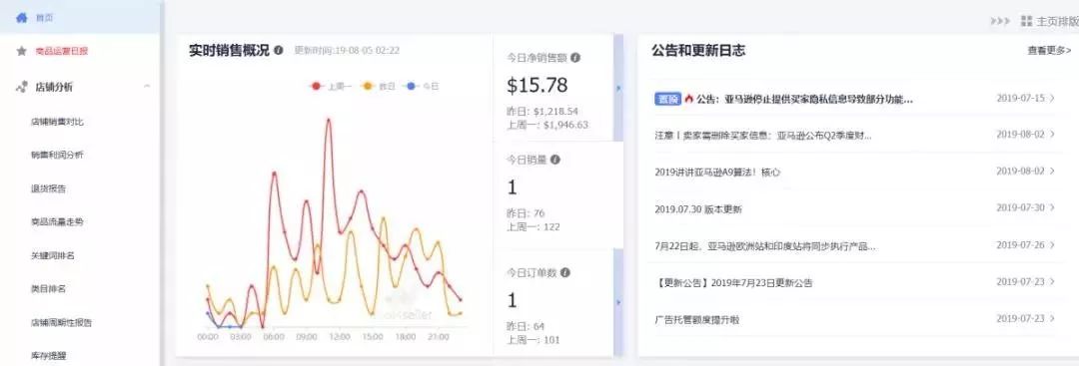Open 销售利润分析 in the sidebar
The image size is (1079, 366).
[57, 156]
